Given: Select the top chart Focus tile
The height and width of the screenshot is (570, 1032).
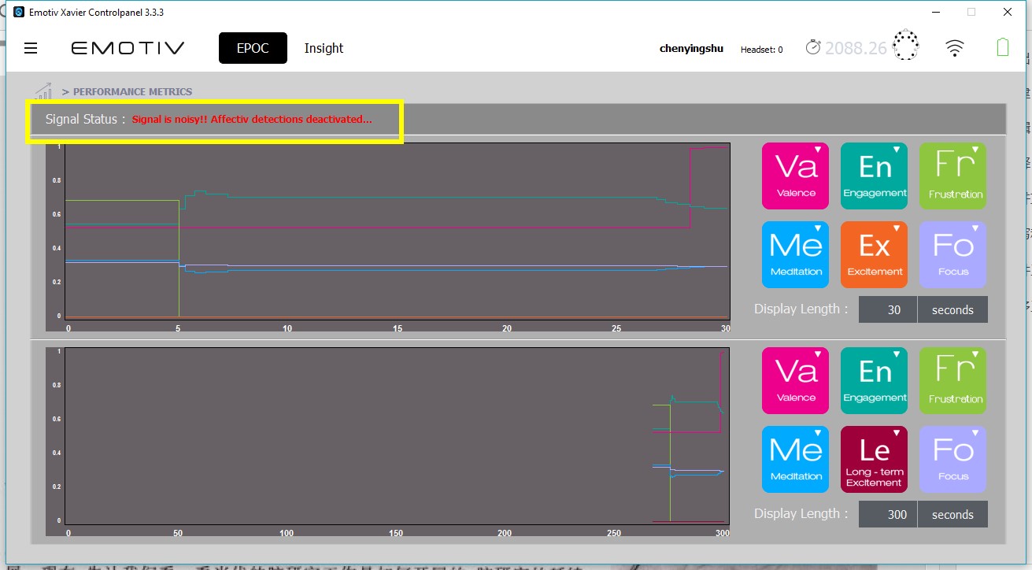Looking at the screenshot, I should pos(952,255).
